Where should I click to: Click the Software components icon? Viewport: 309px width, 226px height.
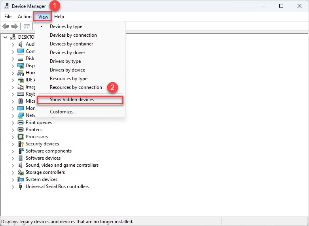click(21, 151)
